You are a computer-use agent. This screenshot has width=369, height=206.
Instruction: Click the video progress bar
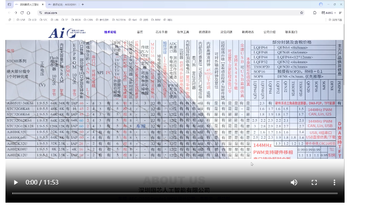pyautogui.click(x=175, y=193)
